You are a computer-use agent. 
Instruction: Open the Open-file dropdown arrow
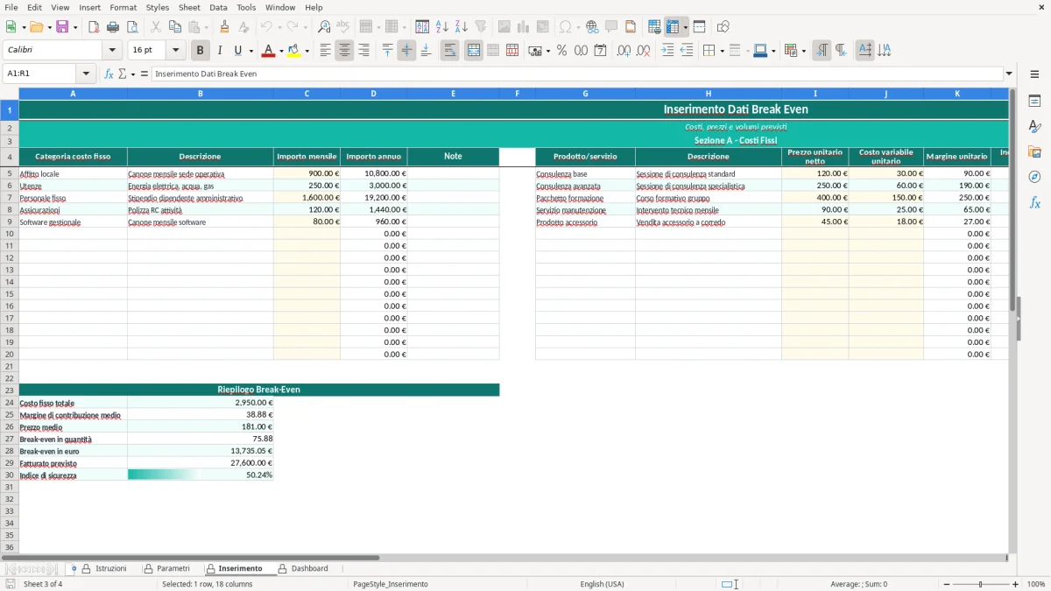48,27
